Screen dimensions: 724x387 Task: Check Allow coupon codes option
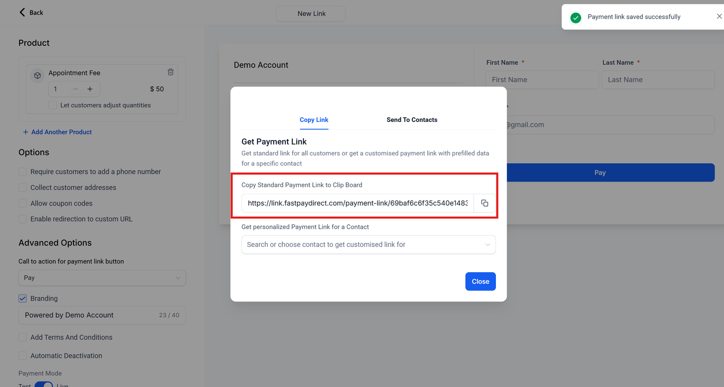coord(23,203)
